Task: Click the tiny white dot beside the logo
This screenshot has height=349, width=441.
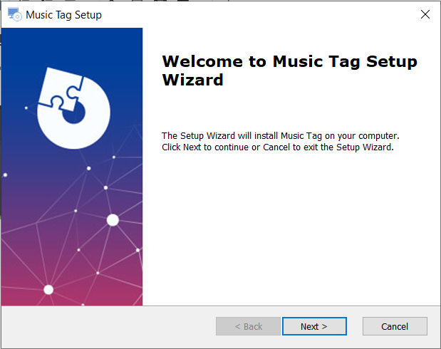Action: 26,108
